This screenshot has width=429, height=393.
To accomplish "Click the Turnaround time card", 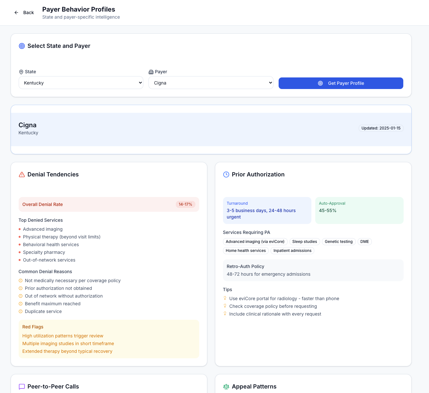I will [267, 210].
